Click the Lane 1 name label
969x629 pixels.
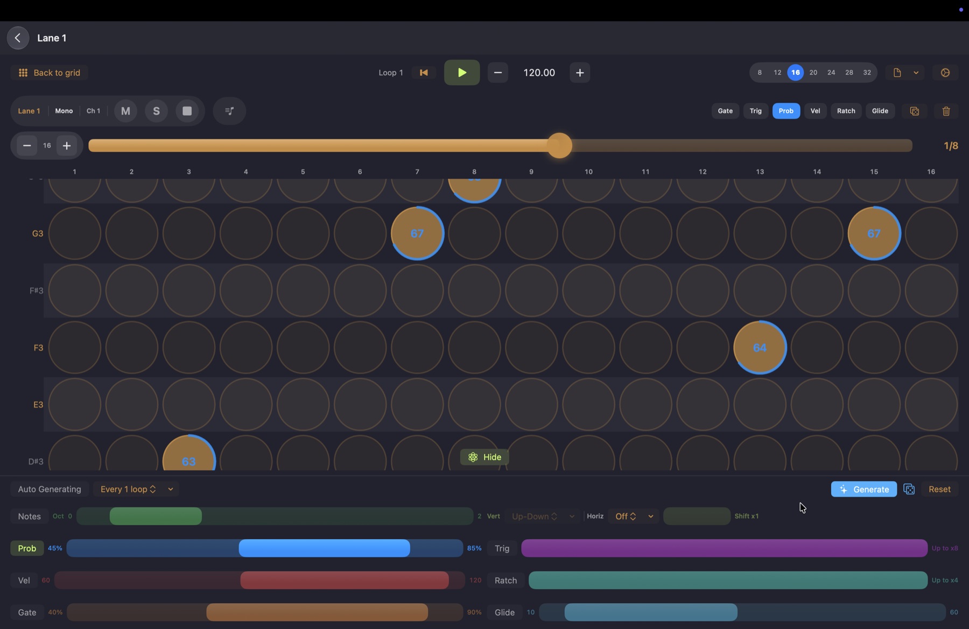point(29,111)
